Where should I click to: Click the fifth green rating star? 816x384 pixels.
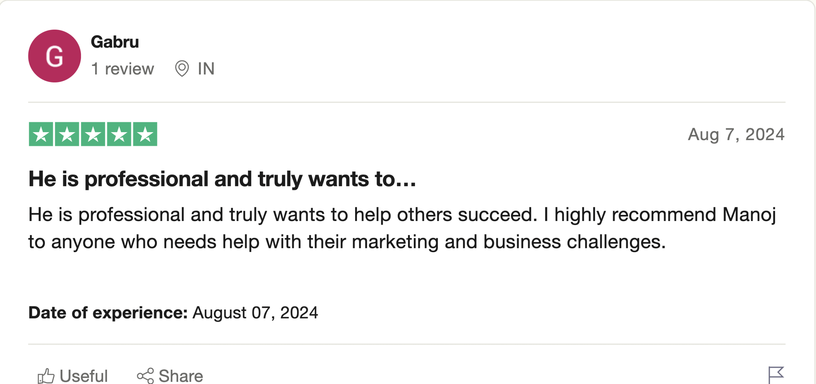point(145,134)
